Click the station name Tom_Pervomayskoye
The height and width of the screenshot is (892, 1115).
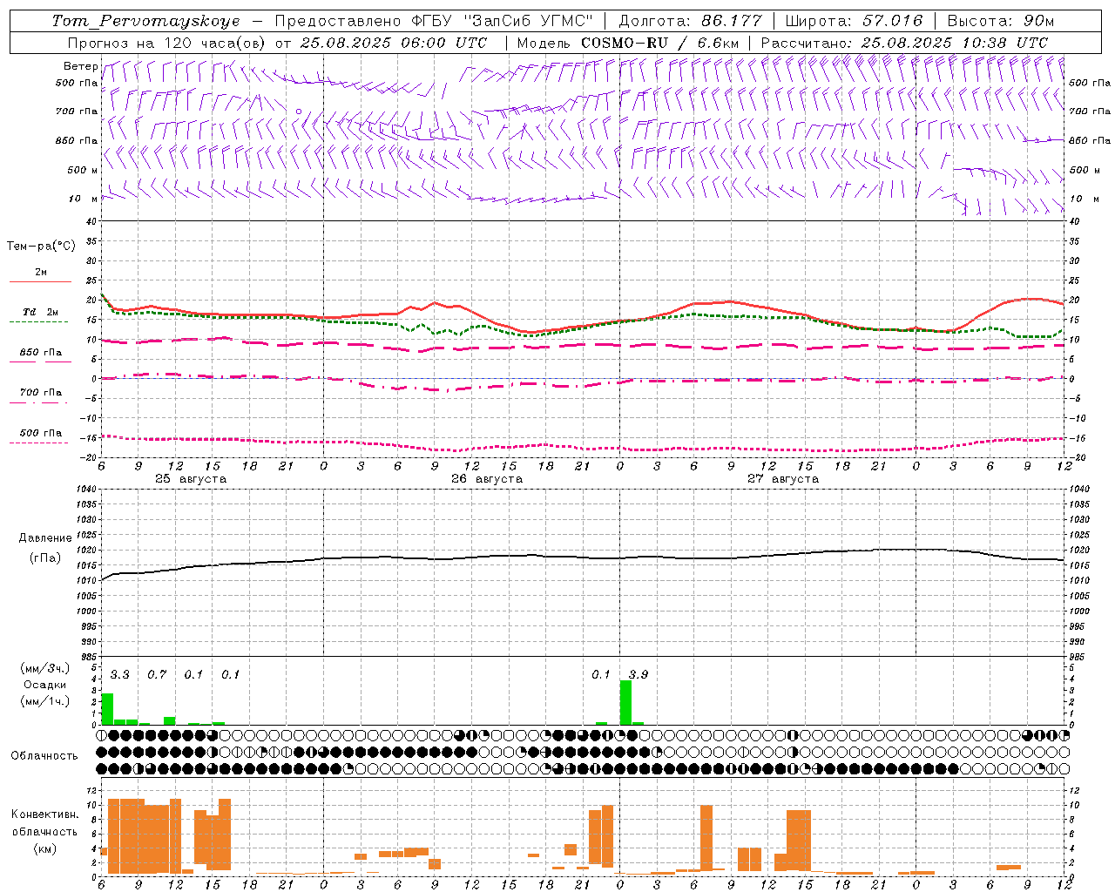145,21
